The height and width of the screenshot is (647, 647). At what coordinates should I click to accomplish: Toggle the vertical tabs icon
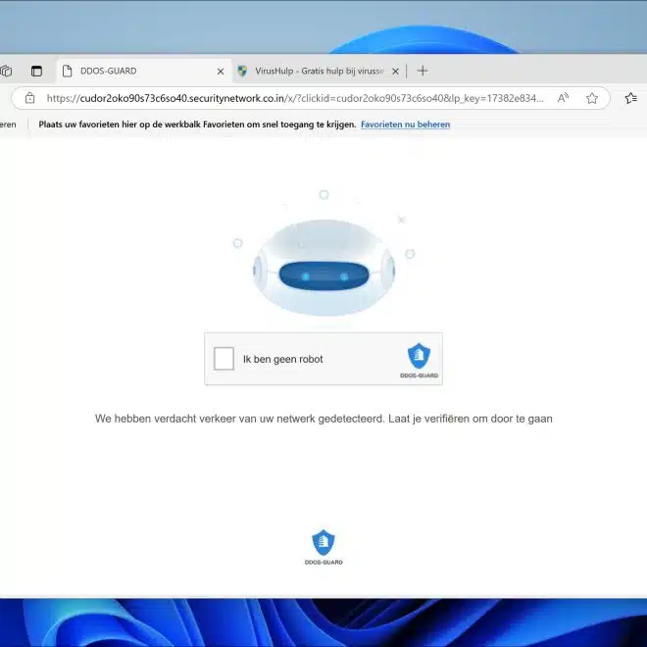36,71
